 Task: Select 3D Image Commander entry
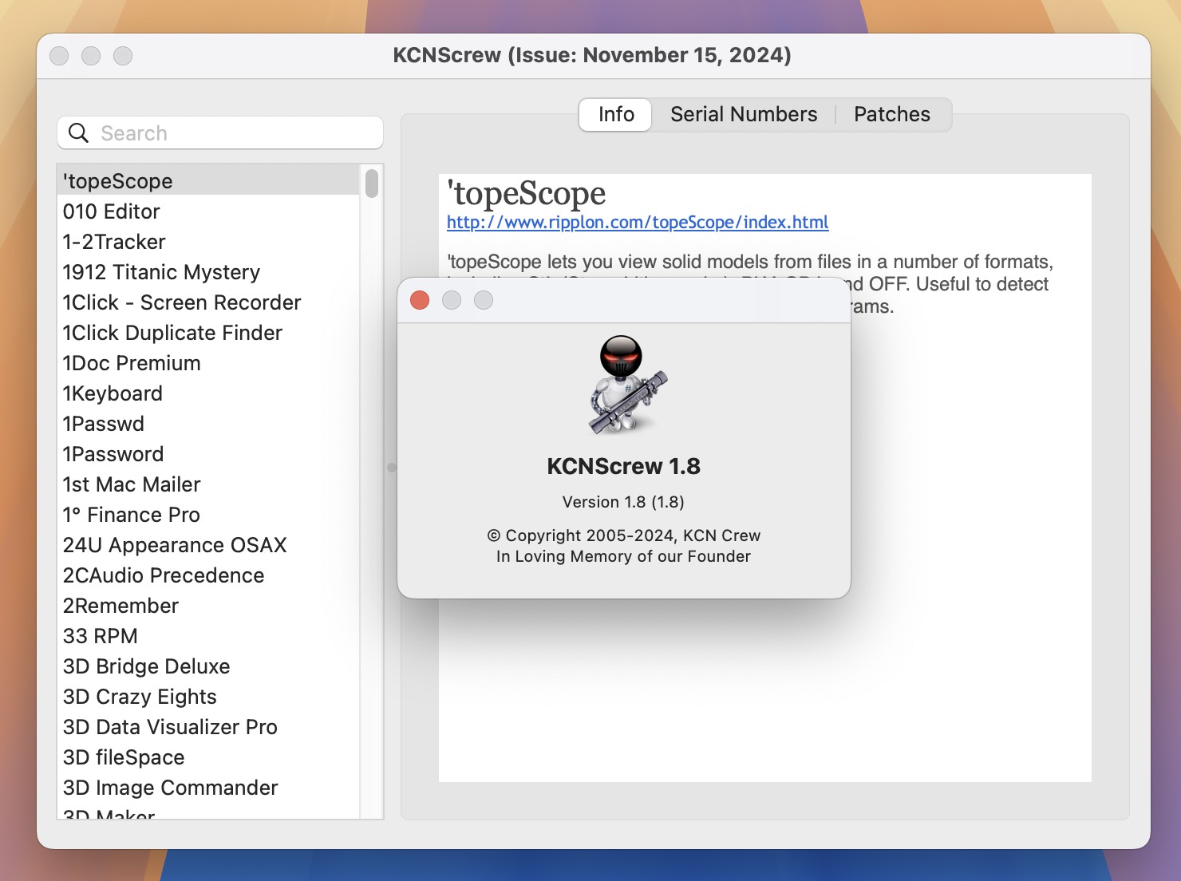(x=209, y=788)
